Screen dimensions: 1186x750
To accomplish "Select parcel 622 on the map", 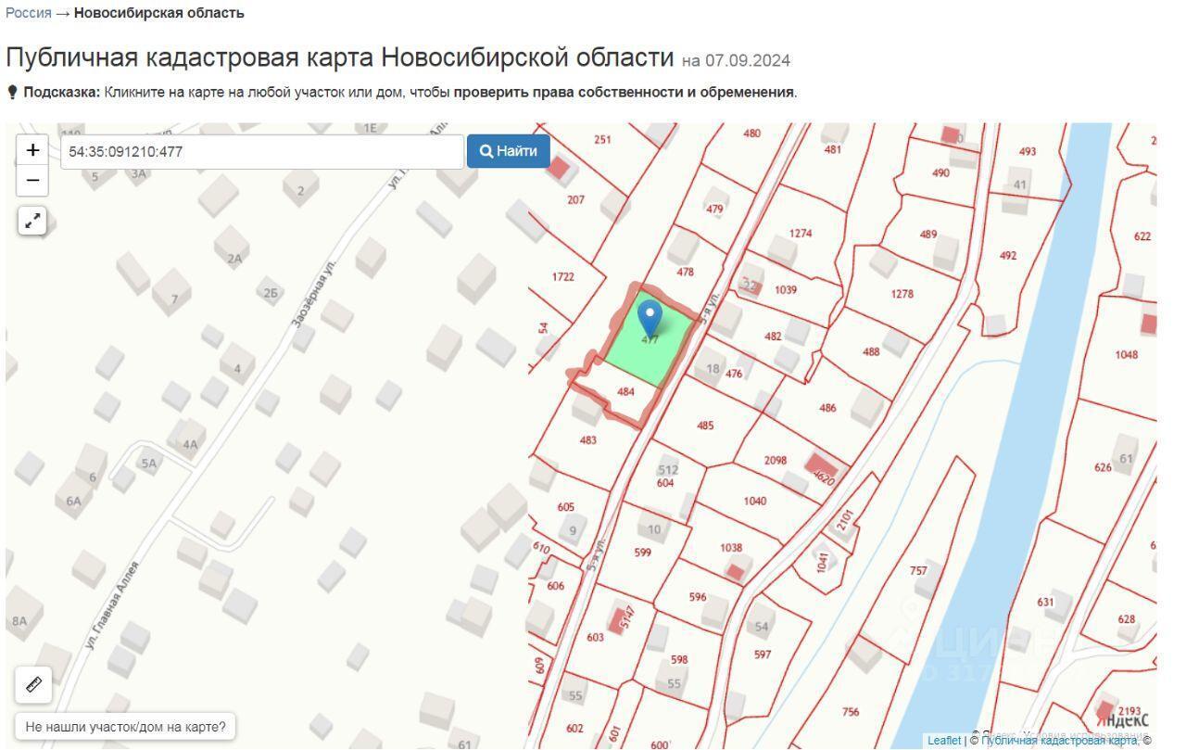I will coord(1142,236).
